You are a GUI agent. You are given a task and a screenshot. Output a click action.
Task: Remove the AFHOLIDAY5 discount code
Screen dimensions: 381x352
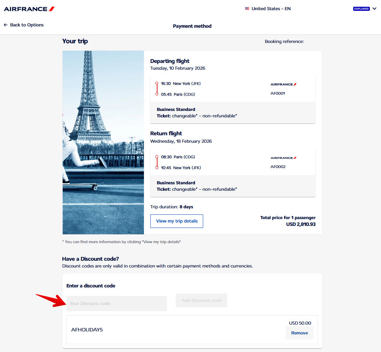[299, 333]
